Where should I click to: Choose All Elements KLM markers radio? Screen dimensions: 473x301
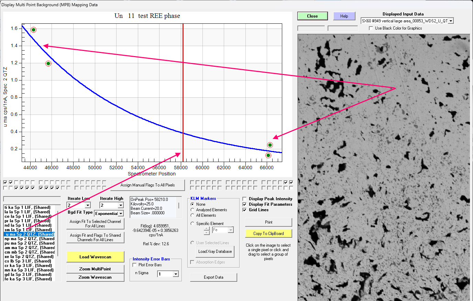pyautogui.click(x=192, y=215)
